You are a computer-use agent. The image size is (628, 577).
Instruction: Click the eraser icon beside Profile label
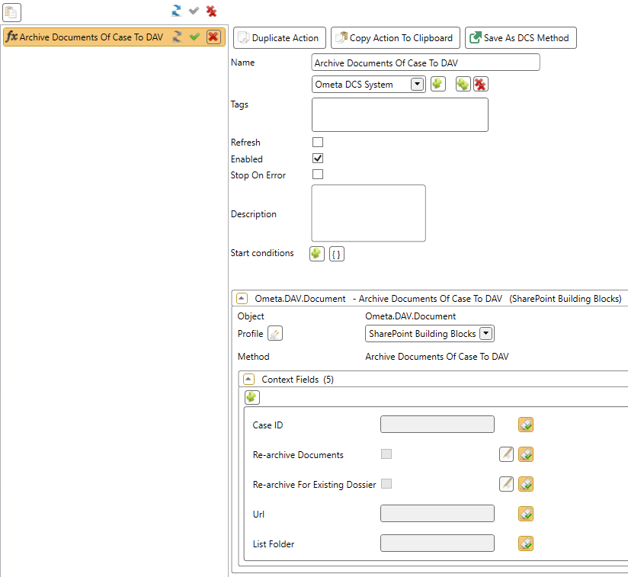274,333
